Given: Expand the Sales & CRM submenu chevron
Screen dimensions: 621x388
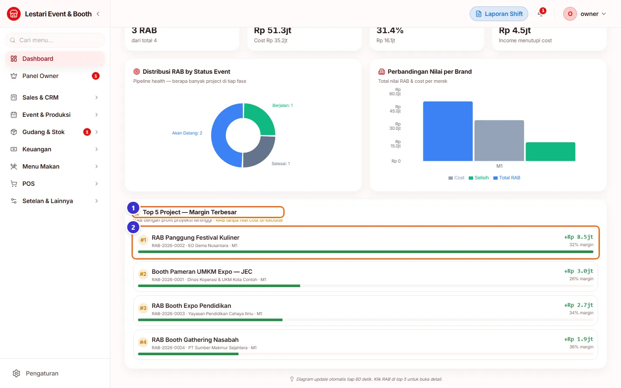Looking at the screenshot, I should (x=97, y=97).
